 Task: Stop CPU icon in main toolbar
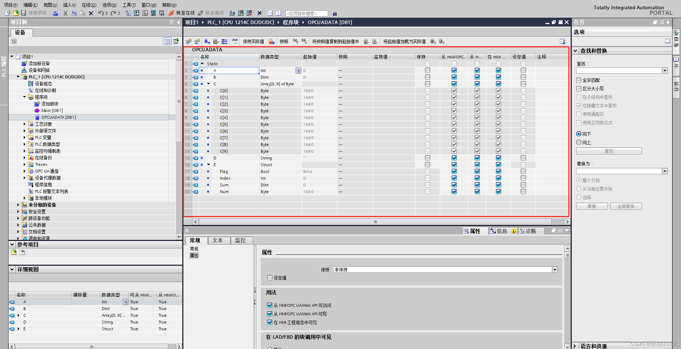pos(249,13)
